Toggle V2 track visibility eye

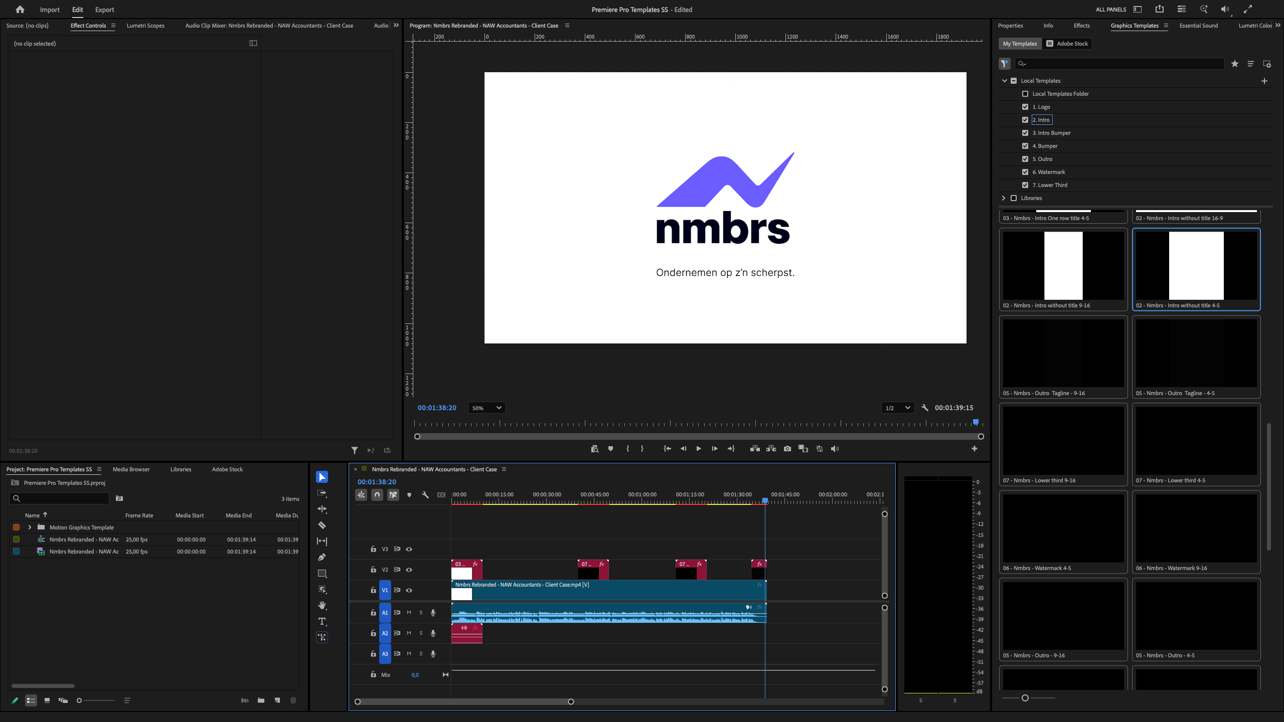409,570
